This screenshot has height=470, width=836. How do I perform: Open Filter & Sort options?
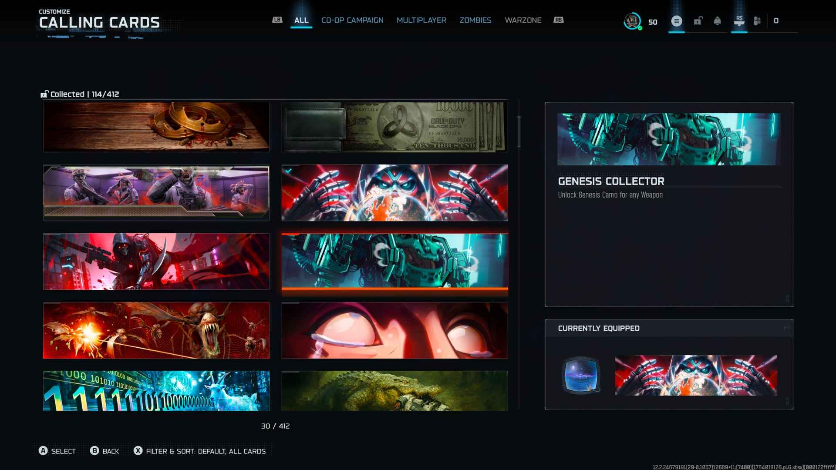click(200, 451)
